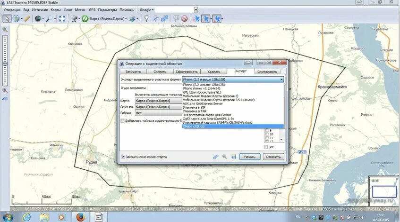400x222 pixels.
Task: Open the Параметры menu
Action: pyautogui.click(x=107, y=10)
